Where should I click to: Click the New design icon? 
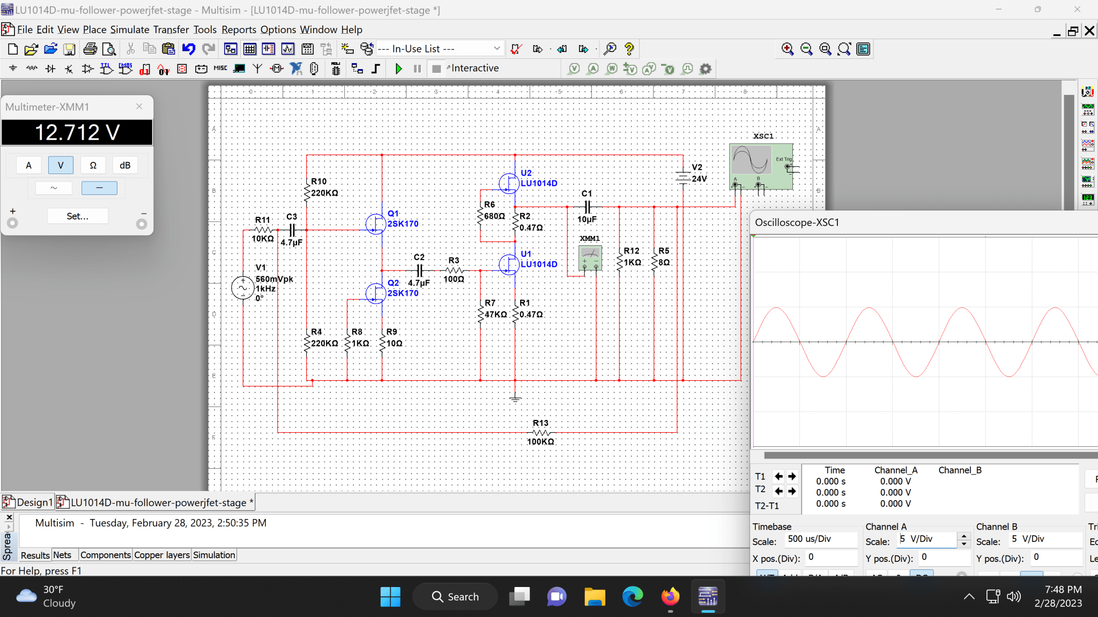click(13, 49)
